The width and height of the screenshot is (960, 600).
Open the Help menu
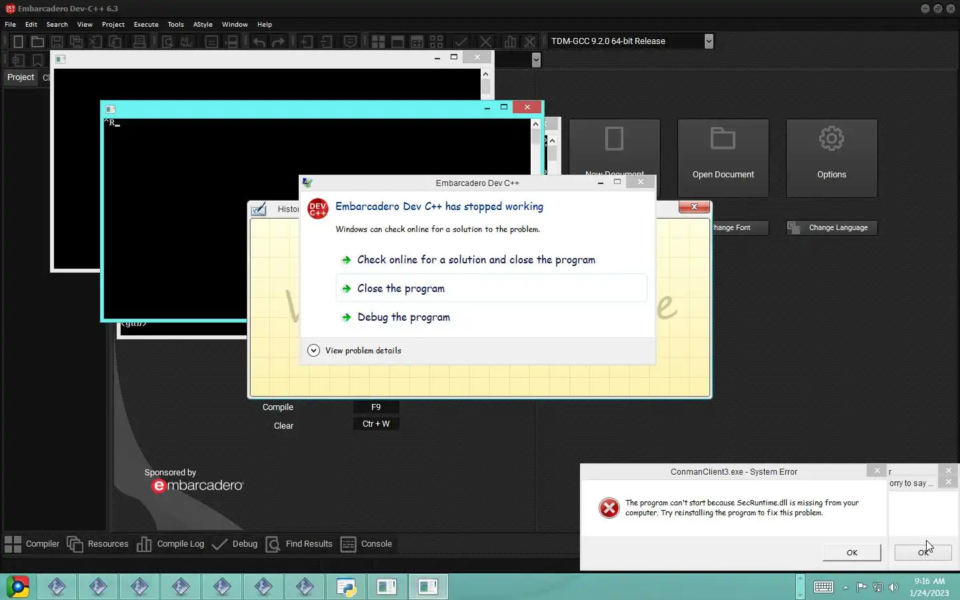click(265, 25)
